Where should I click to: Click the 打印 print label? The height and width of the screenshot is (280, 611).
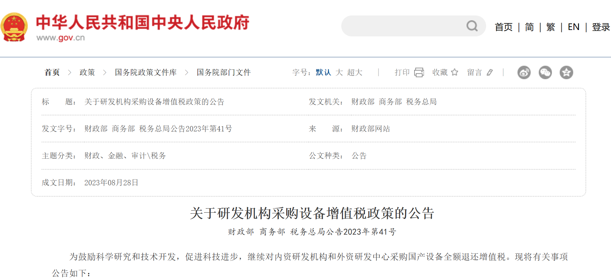tap(402, 72)
